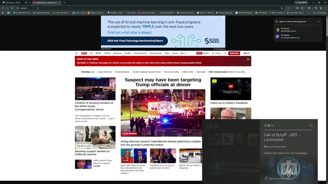Open Timeline of shooting incident article
Viewport: 328px width, 184px height.
(94, 106)
